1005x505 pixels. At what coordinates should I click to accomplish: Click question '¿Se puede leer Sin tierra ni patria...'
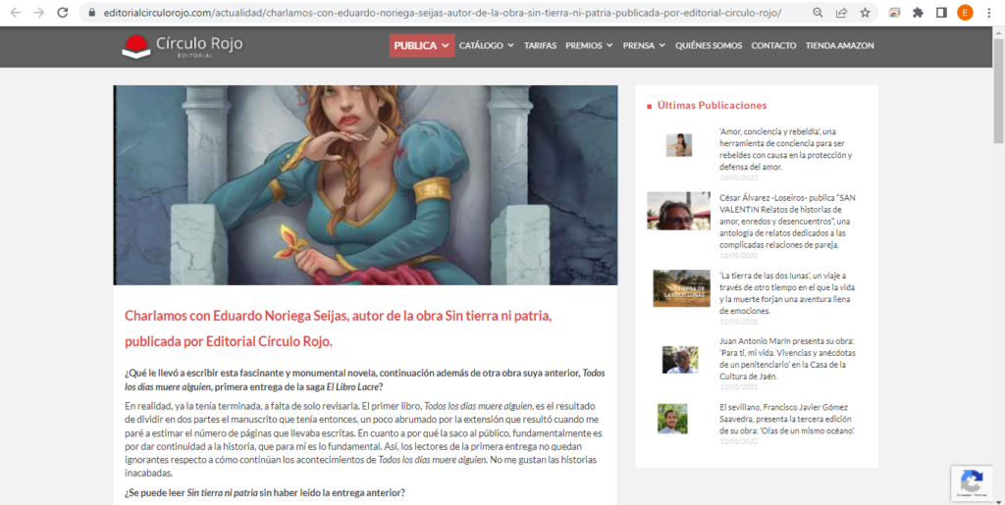pyautogui.click(x=265, y=493)
